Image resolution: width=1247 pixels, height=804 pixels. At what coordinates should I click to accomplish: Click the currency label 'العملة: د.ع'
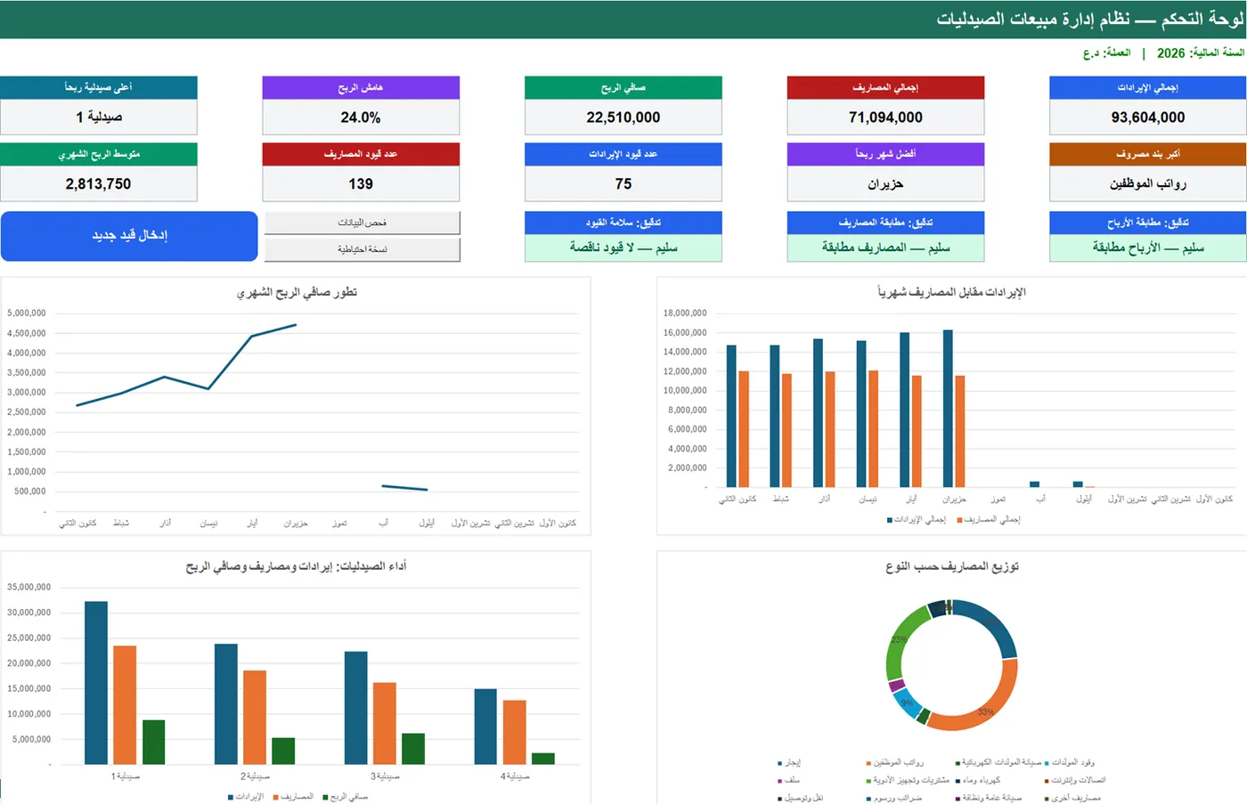(1106, 53)
